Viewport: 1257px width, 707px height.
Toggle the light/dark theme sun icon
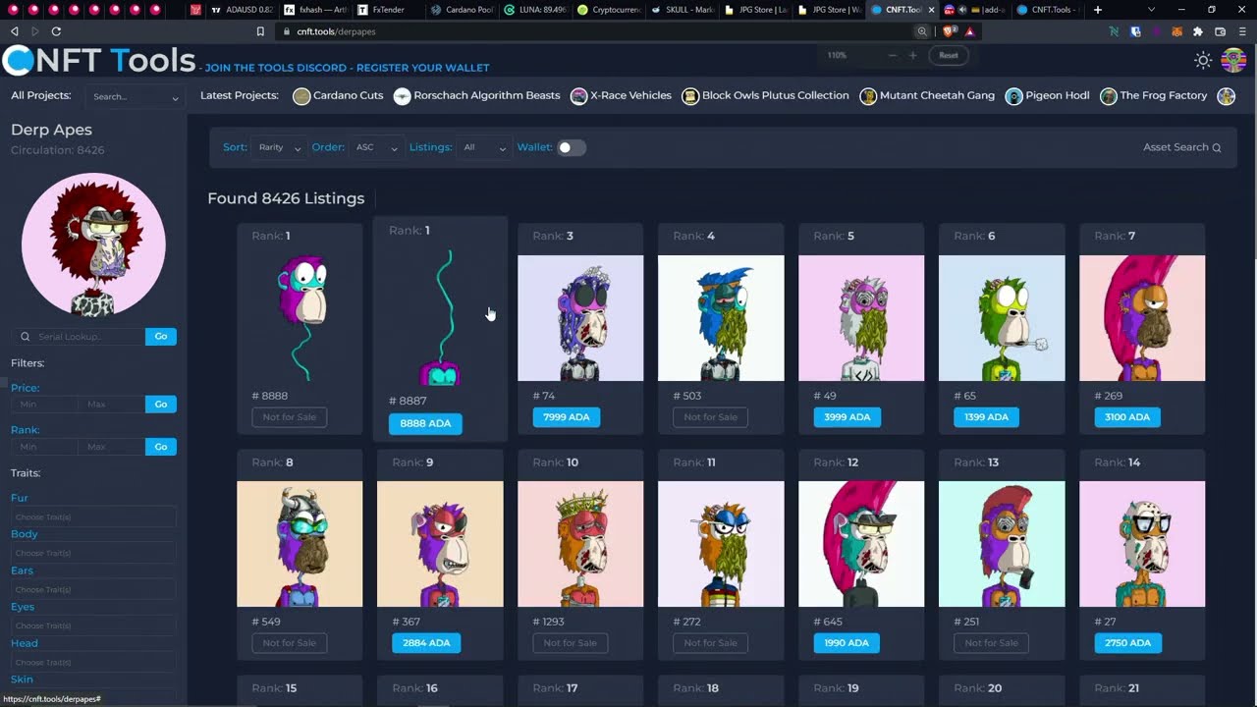(x=1203, y=61)
